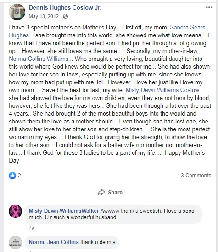
Task: Click the Mother's Day post body text
Action: pos(110,94)
